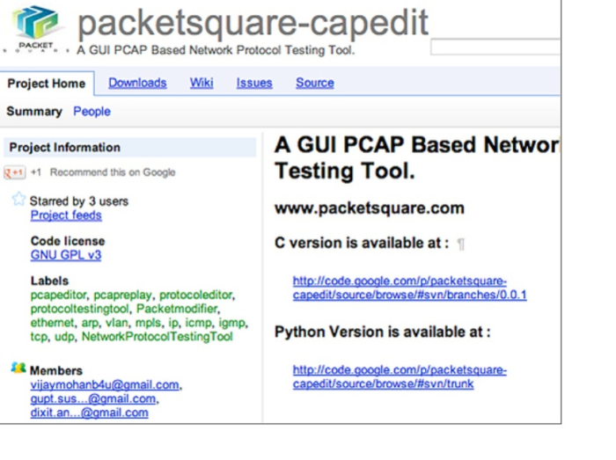Go to the Issues tab

point(254,83)
